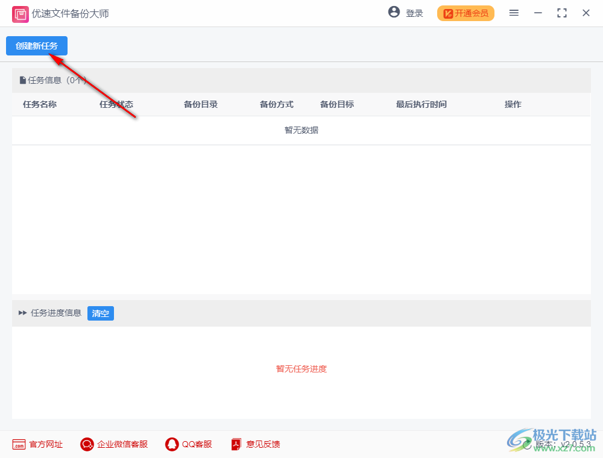
Task: Click 登录 to sign in
Action: click(413, 13)
